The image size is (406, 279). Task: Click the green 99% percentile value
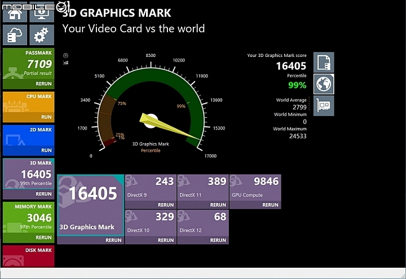[x=297, y=85]
